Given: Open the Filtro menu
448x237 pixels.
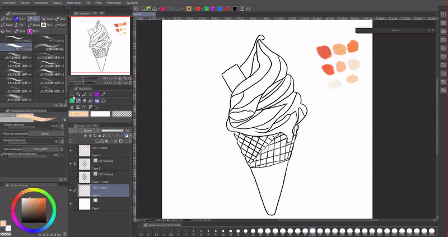Looking at the screenshot, I should [x=99, y=2].
